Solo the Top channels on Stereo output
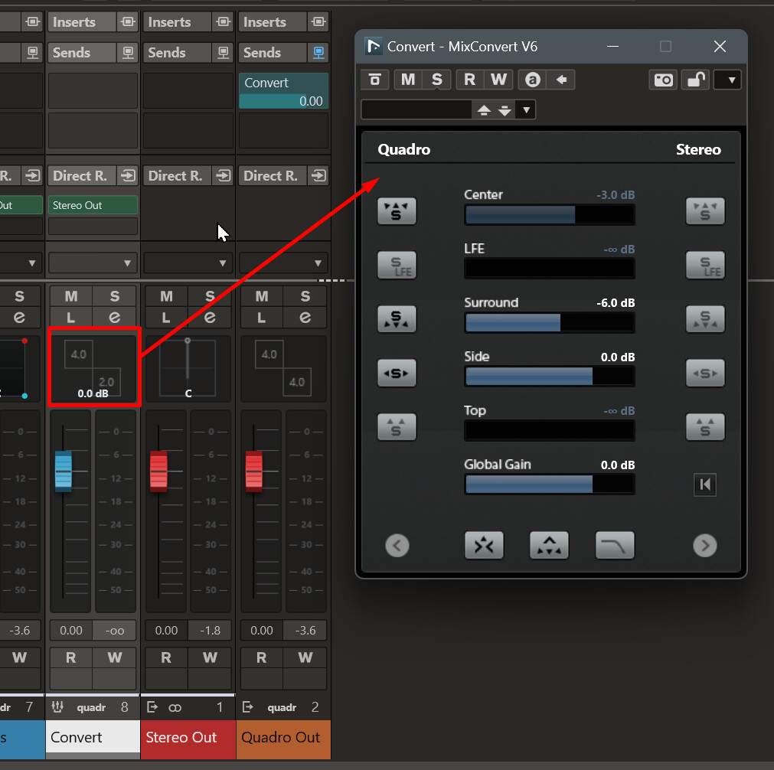Image resolution: width=774 pixels, height=770 pixels. coord(705,427)
